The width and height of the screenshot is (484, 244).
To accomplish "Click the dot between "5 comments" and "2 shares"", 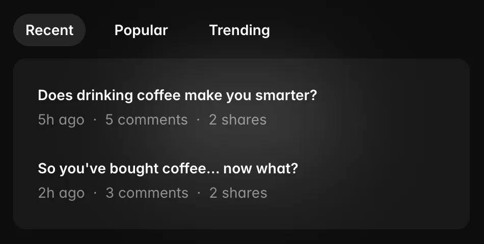I will point(198,120).
